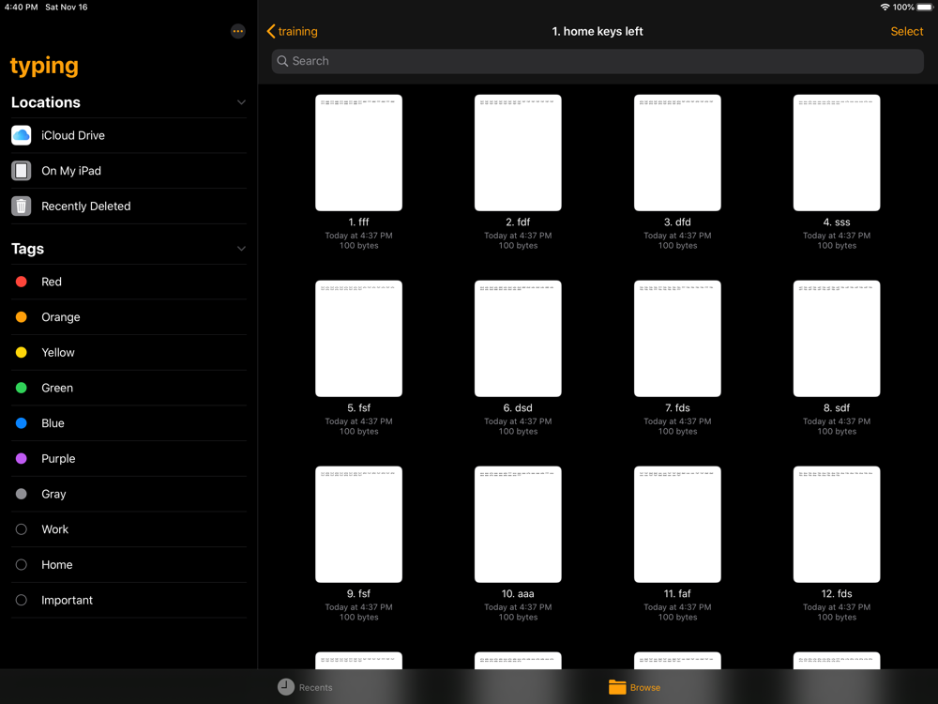Click the Recents clock icon
Screen dimensions: 938x704
click(286, 687)
